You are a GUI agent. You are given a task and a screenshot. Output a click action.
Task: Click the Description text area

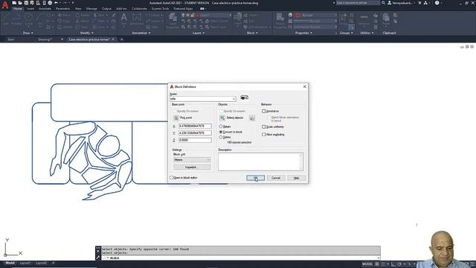point(260,162)
